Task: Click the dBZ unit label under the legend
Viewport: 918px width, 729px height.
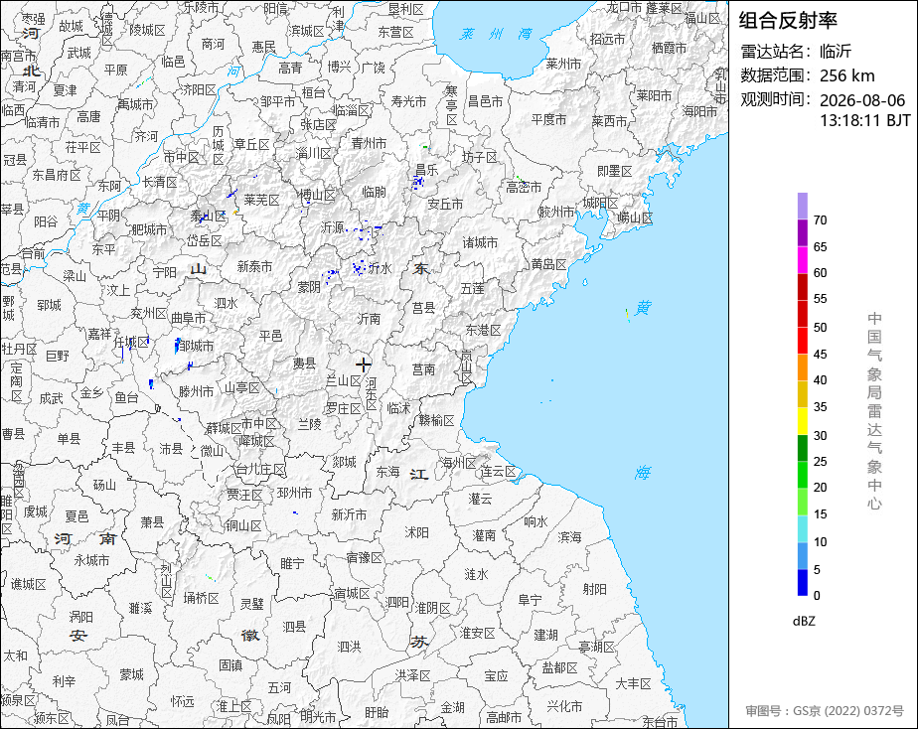Action: tap(804, 622)
